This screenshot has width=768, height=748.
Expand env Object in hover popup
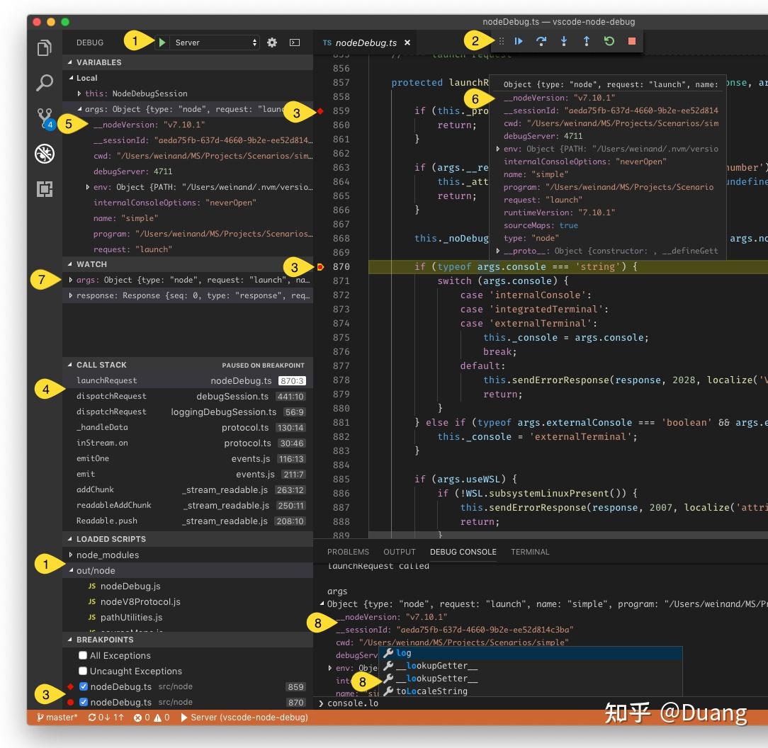498,149
